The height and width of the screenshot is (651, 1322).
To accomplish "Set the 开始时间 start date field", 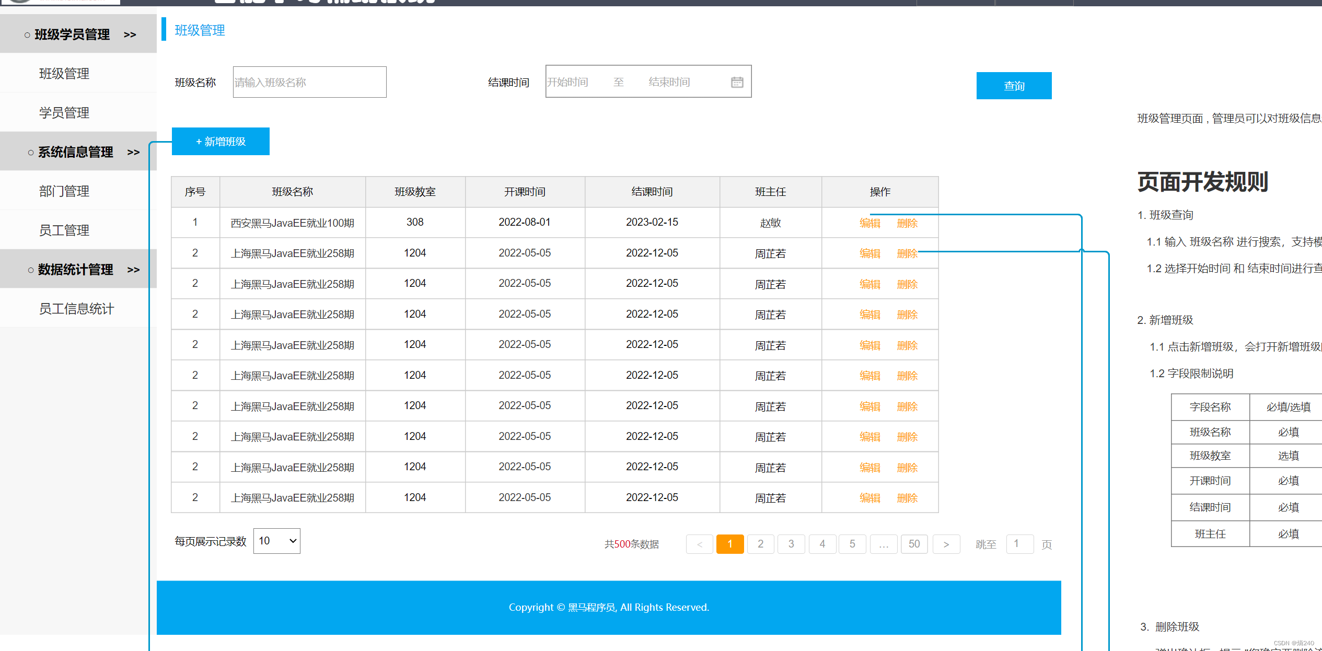I will pyautogui.click(x=568, y=82).
